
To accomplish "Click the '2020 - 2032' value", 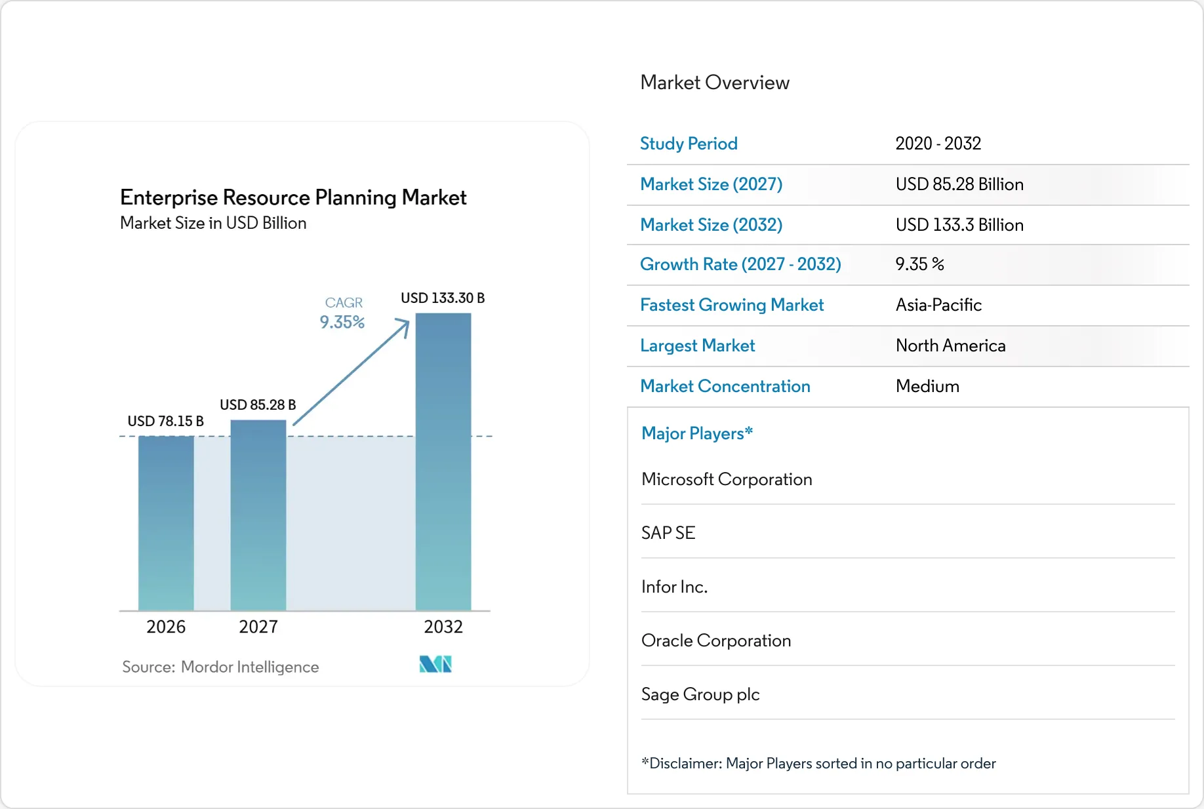I will (938, 144).
